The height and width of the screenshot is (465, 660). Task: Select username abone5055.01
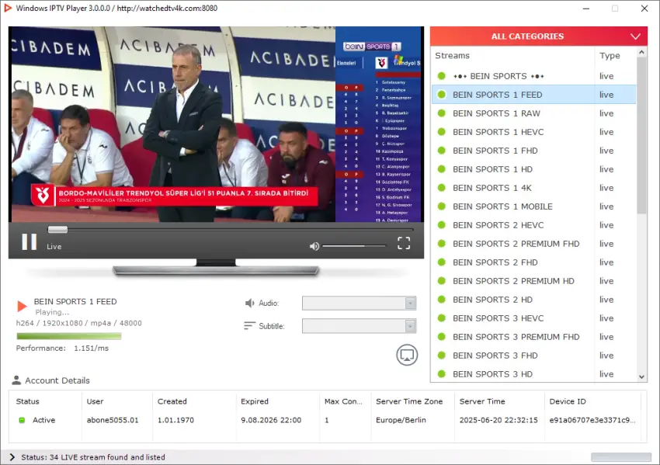(113, 420)
